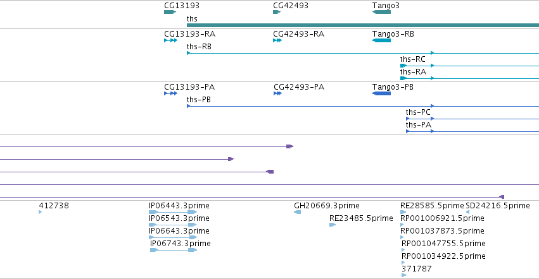Click the CG42493 gene label
This screenshot has height=279, width=539.
pos(291,6)
